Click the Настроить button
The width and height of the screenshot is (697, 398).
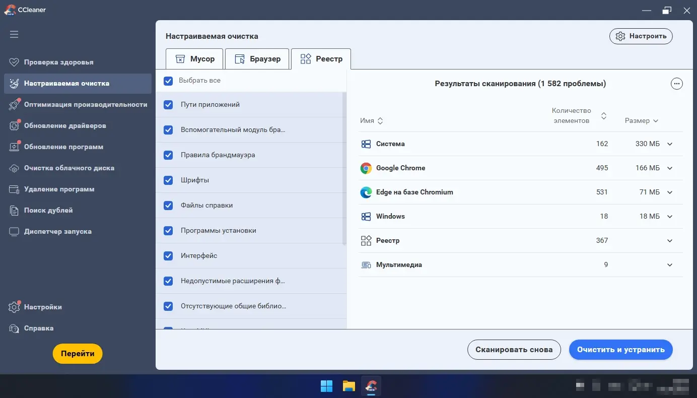point(641,36)
